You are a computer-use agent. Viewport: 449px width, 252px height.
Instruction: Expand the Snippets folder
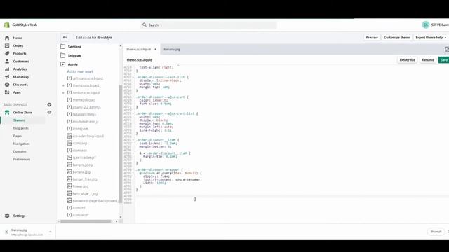(x=63, y=55)
